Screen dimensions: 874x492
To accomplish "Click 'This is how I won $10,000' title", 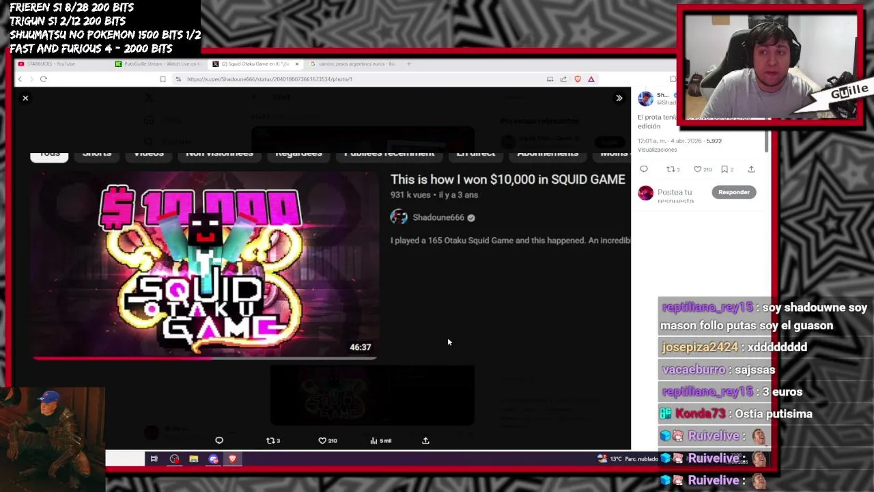I will (x=507, y=179).
